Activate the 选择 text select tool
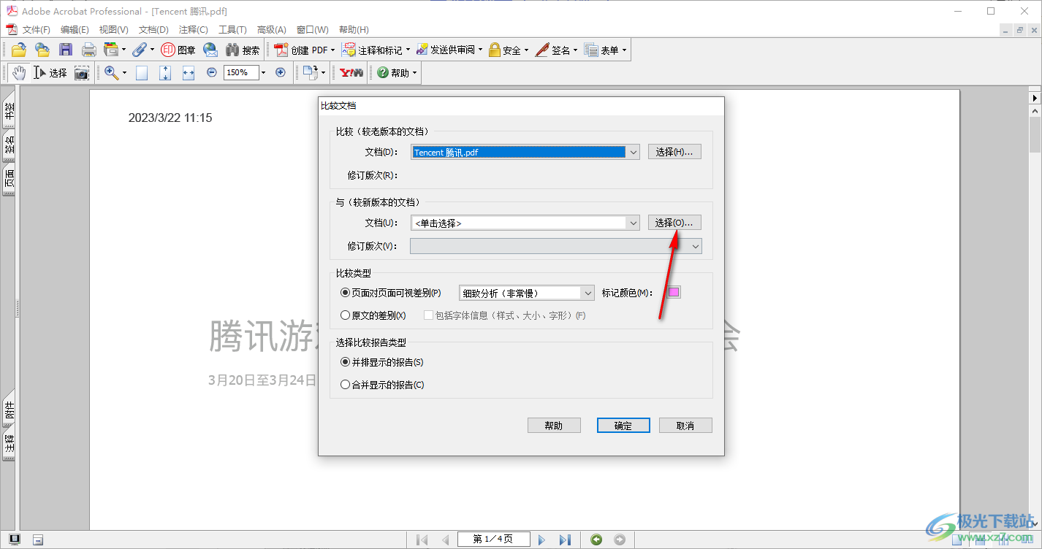 [50, 72]
